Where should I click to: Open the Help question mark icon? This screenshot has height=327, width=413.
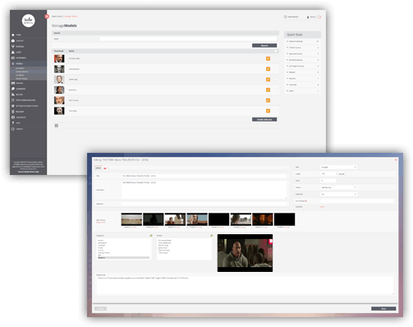click(13, 123)
